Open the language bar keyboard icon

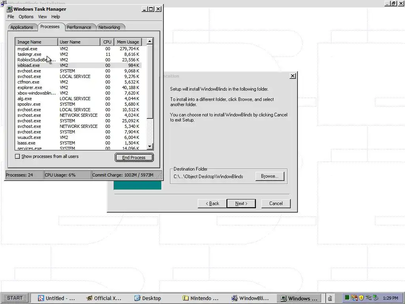pos(330,298)
